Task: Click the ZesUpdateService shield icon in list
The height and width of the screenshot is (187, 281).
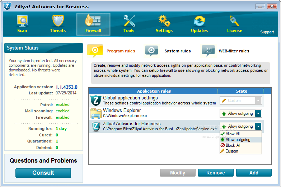Action: click(x=96, y=126)
